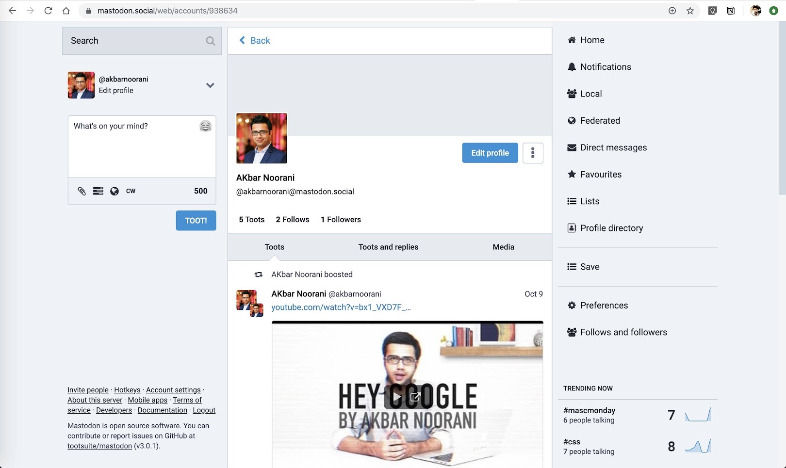Screen dimensions: 786x468
Task: Click the search magnifier icon
Action: coord(210,41)
